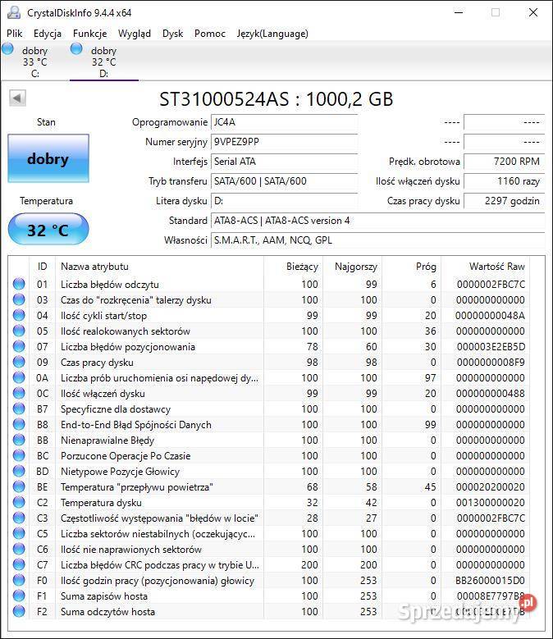Click status orb for attribute 09

pos(19,362)
